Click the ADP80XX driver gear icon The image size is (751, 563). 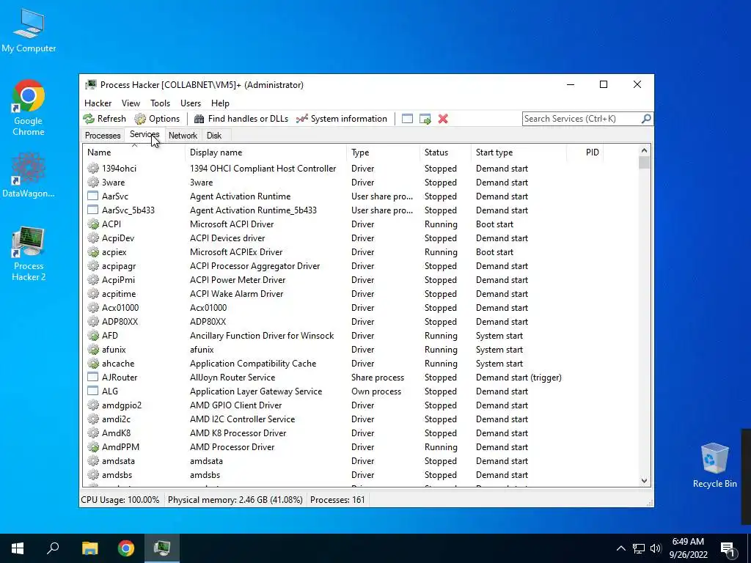point(93,322)
